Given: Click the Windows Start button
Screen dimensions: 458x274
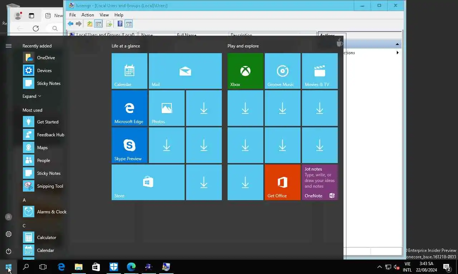Looking at the screenshot, I should tap(9, 267).
